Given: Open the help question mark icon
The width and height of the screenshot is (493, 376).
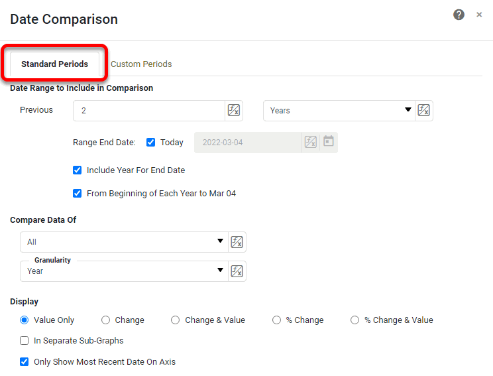Looking at the screenshot, I should 459,15.
